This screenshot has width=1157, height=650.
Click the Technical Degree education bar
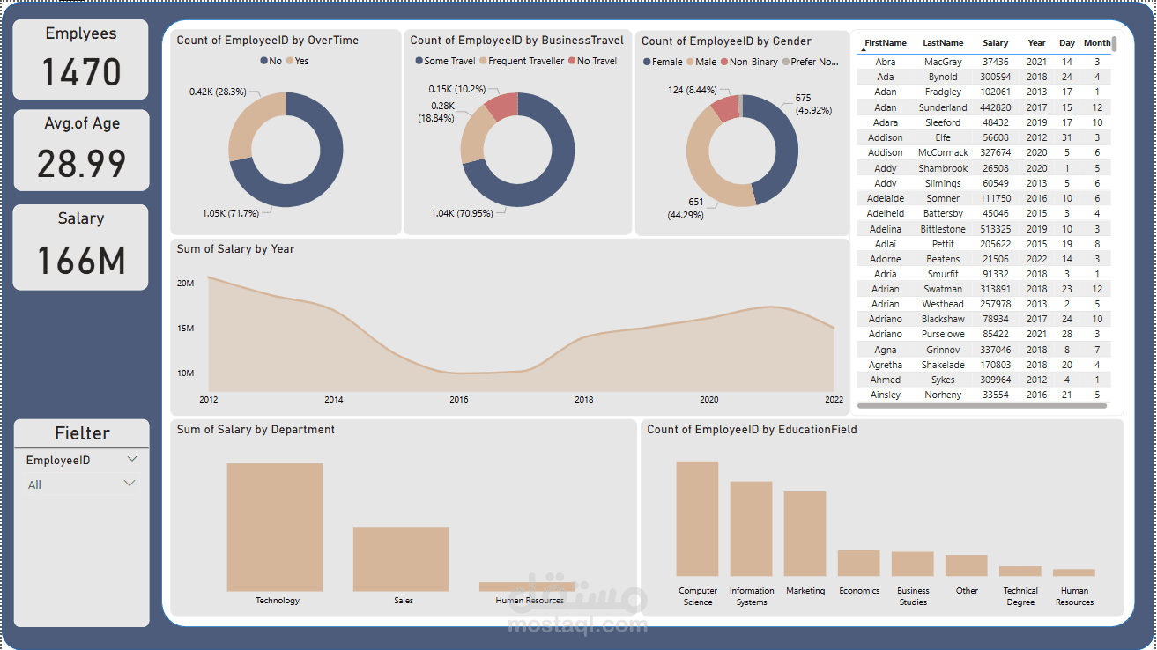tap(1020, 571)
